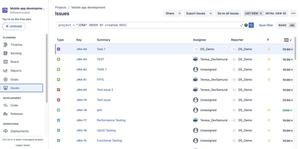The height and width of the screenshot is (149, 300).
Task: Switch to JQL search mode
Action: 292,25
